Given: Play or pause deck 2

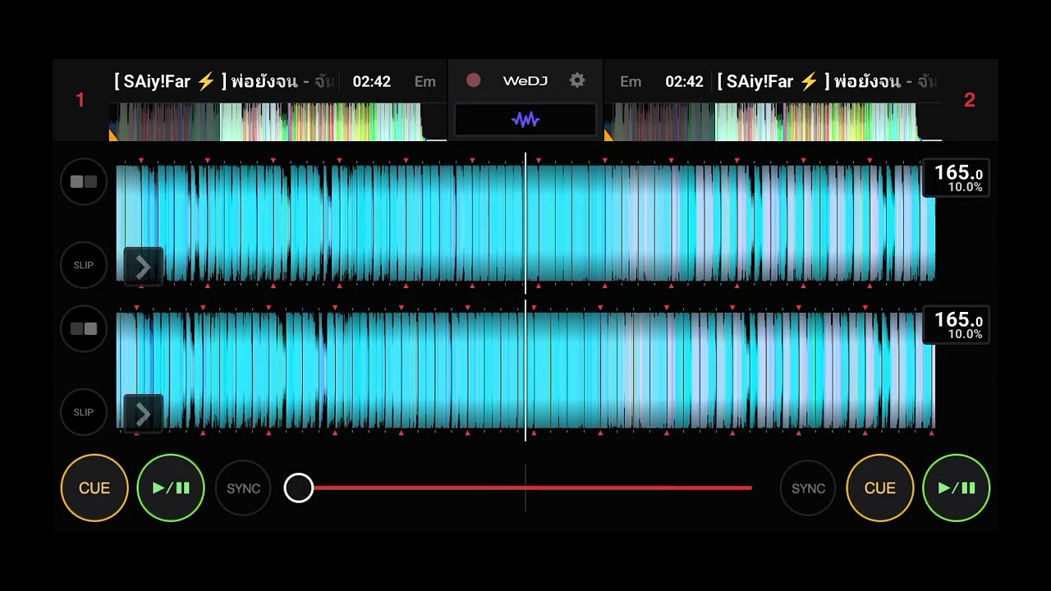Looking at the screenshot, I should 957,488.
